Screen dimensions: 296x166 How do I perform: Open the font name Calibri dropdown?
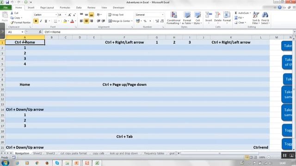point(56,15)
